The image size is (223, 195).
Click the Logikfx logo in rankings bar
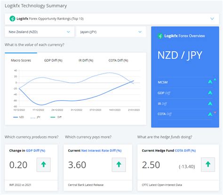pyautogui.click(x=12, y=19)
